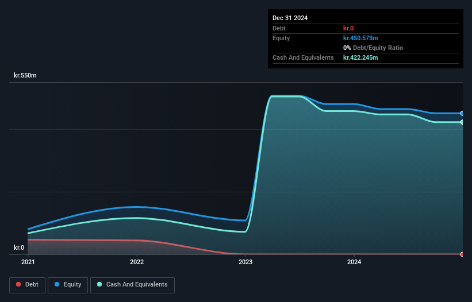
Task: Toggle the Equity series in the legend
Action: [68, 285]
